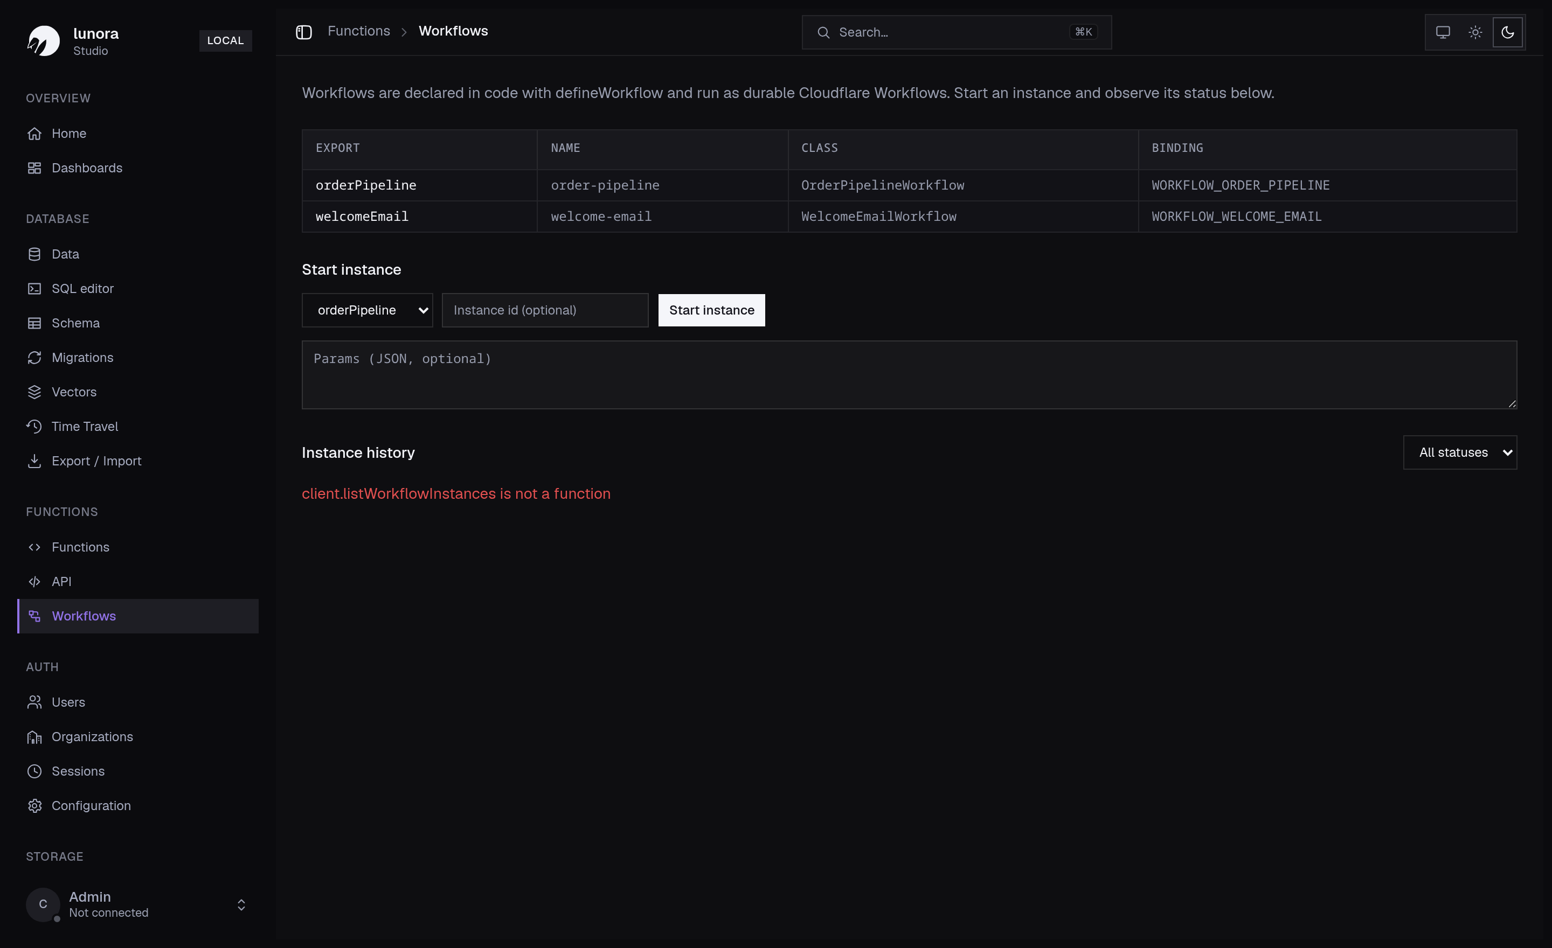Image resolution: width=1552 pixels, height=948 pixels.
Task: Switch to light theme mode
Action: 1475,32
